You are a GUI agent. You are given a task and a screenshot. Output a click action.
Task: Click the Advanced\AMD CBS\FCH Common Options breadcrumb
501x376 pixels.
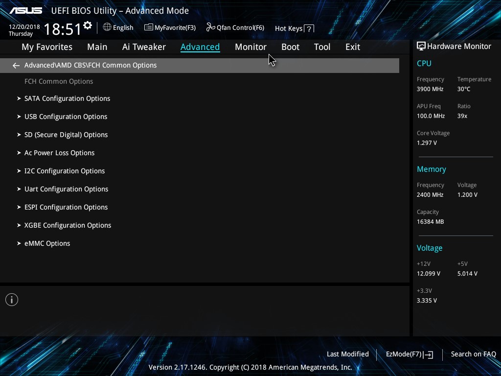[91, 65]
